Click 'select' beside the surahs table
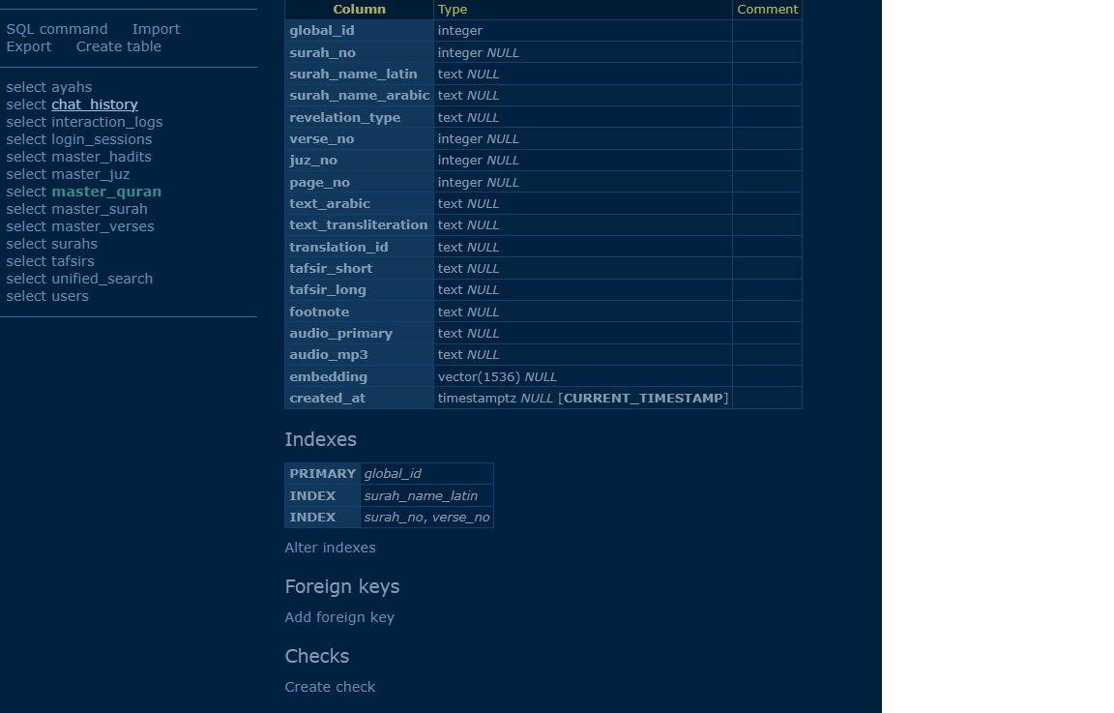Screen dimensions: 1114x713 (26, 244)
